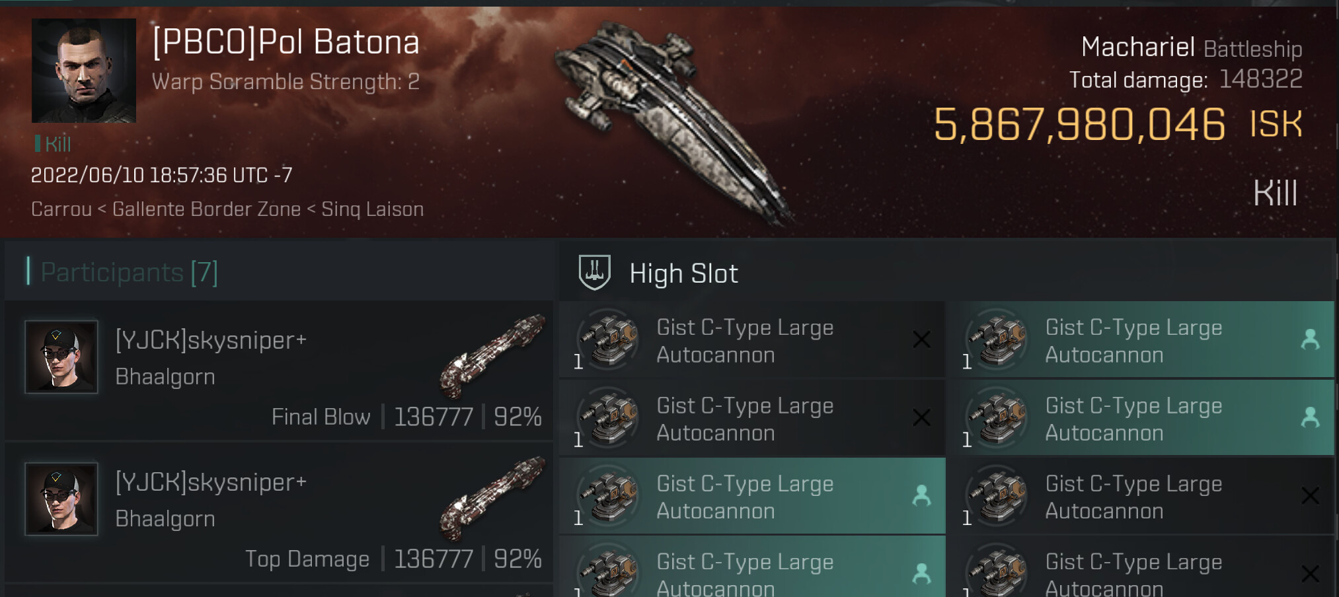Click dropped-loot person icon, second right autocannon
Viewport: 1339px width, 597px height.
1310,417
